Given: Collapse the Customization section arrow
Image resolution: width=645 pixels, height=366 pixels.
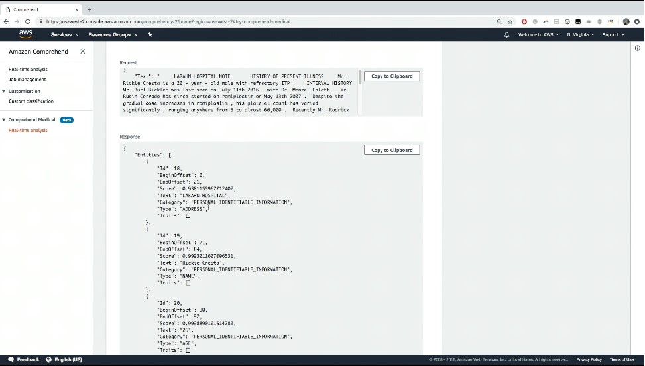Looking at the screenshot, I should coord(4,91).
